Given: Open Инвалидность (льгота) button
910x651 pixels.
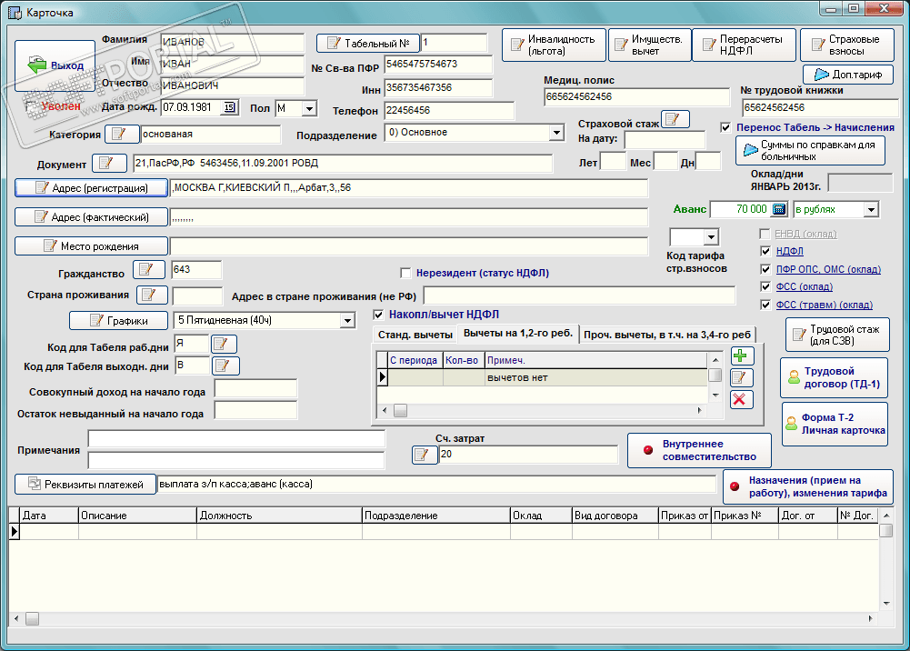Looking at the screenshot, I should pyautogui.click(x=554, y=45).
